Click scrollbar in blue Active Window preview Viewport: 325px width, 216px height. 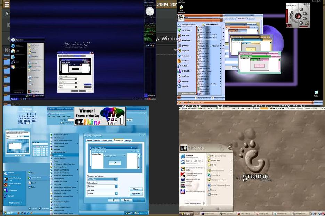pos(139,161)
